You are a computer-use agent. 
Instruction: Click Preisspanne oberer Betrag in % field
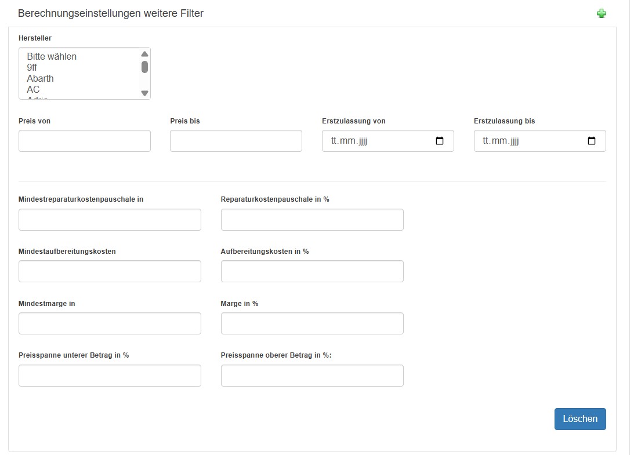coord(312,376)
